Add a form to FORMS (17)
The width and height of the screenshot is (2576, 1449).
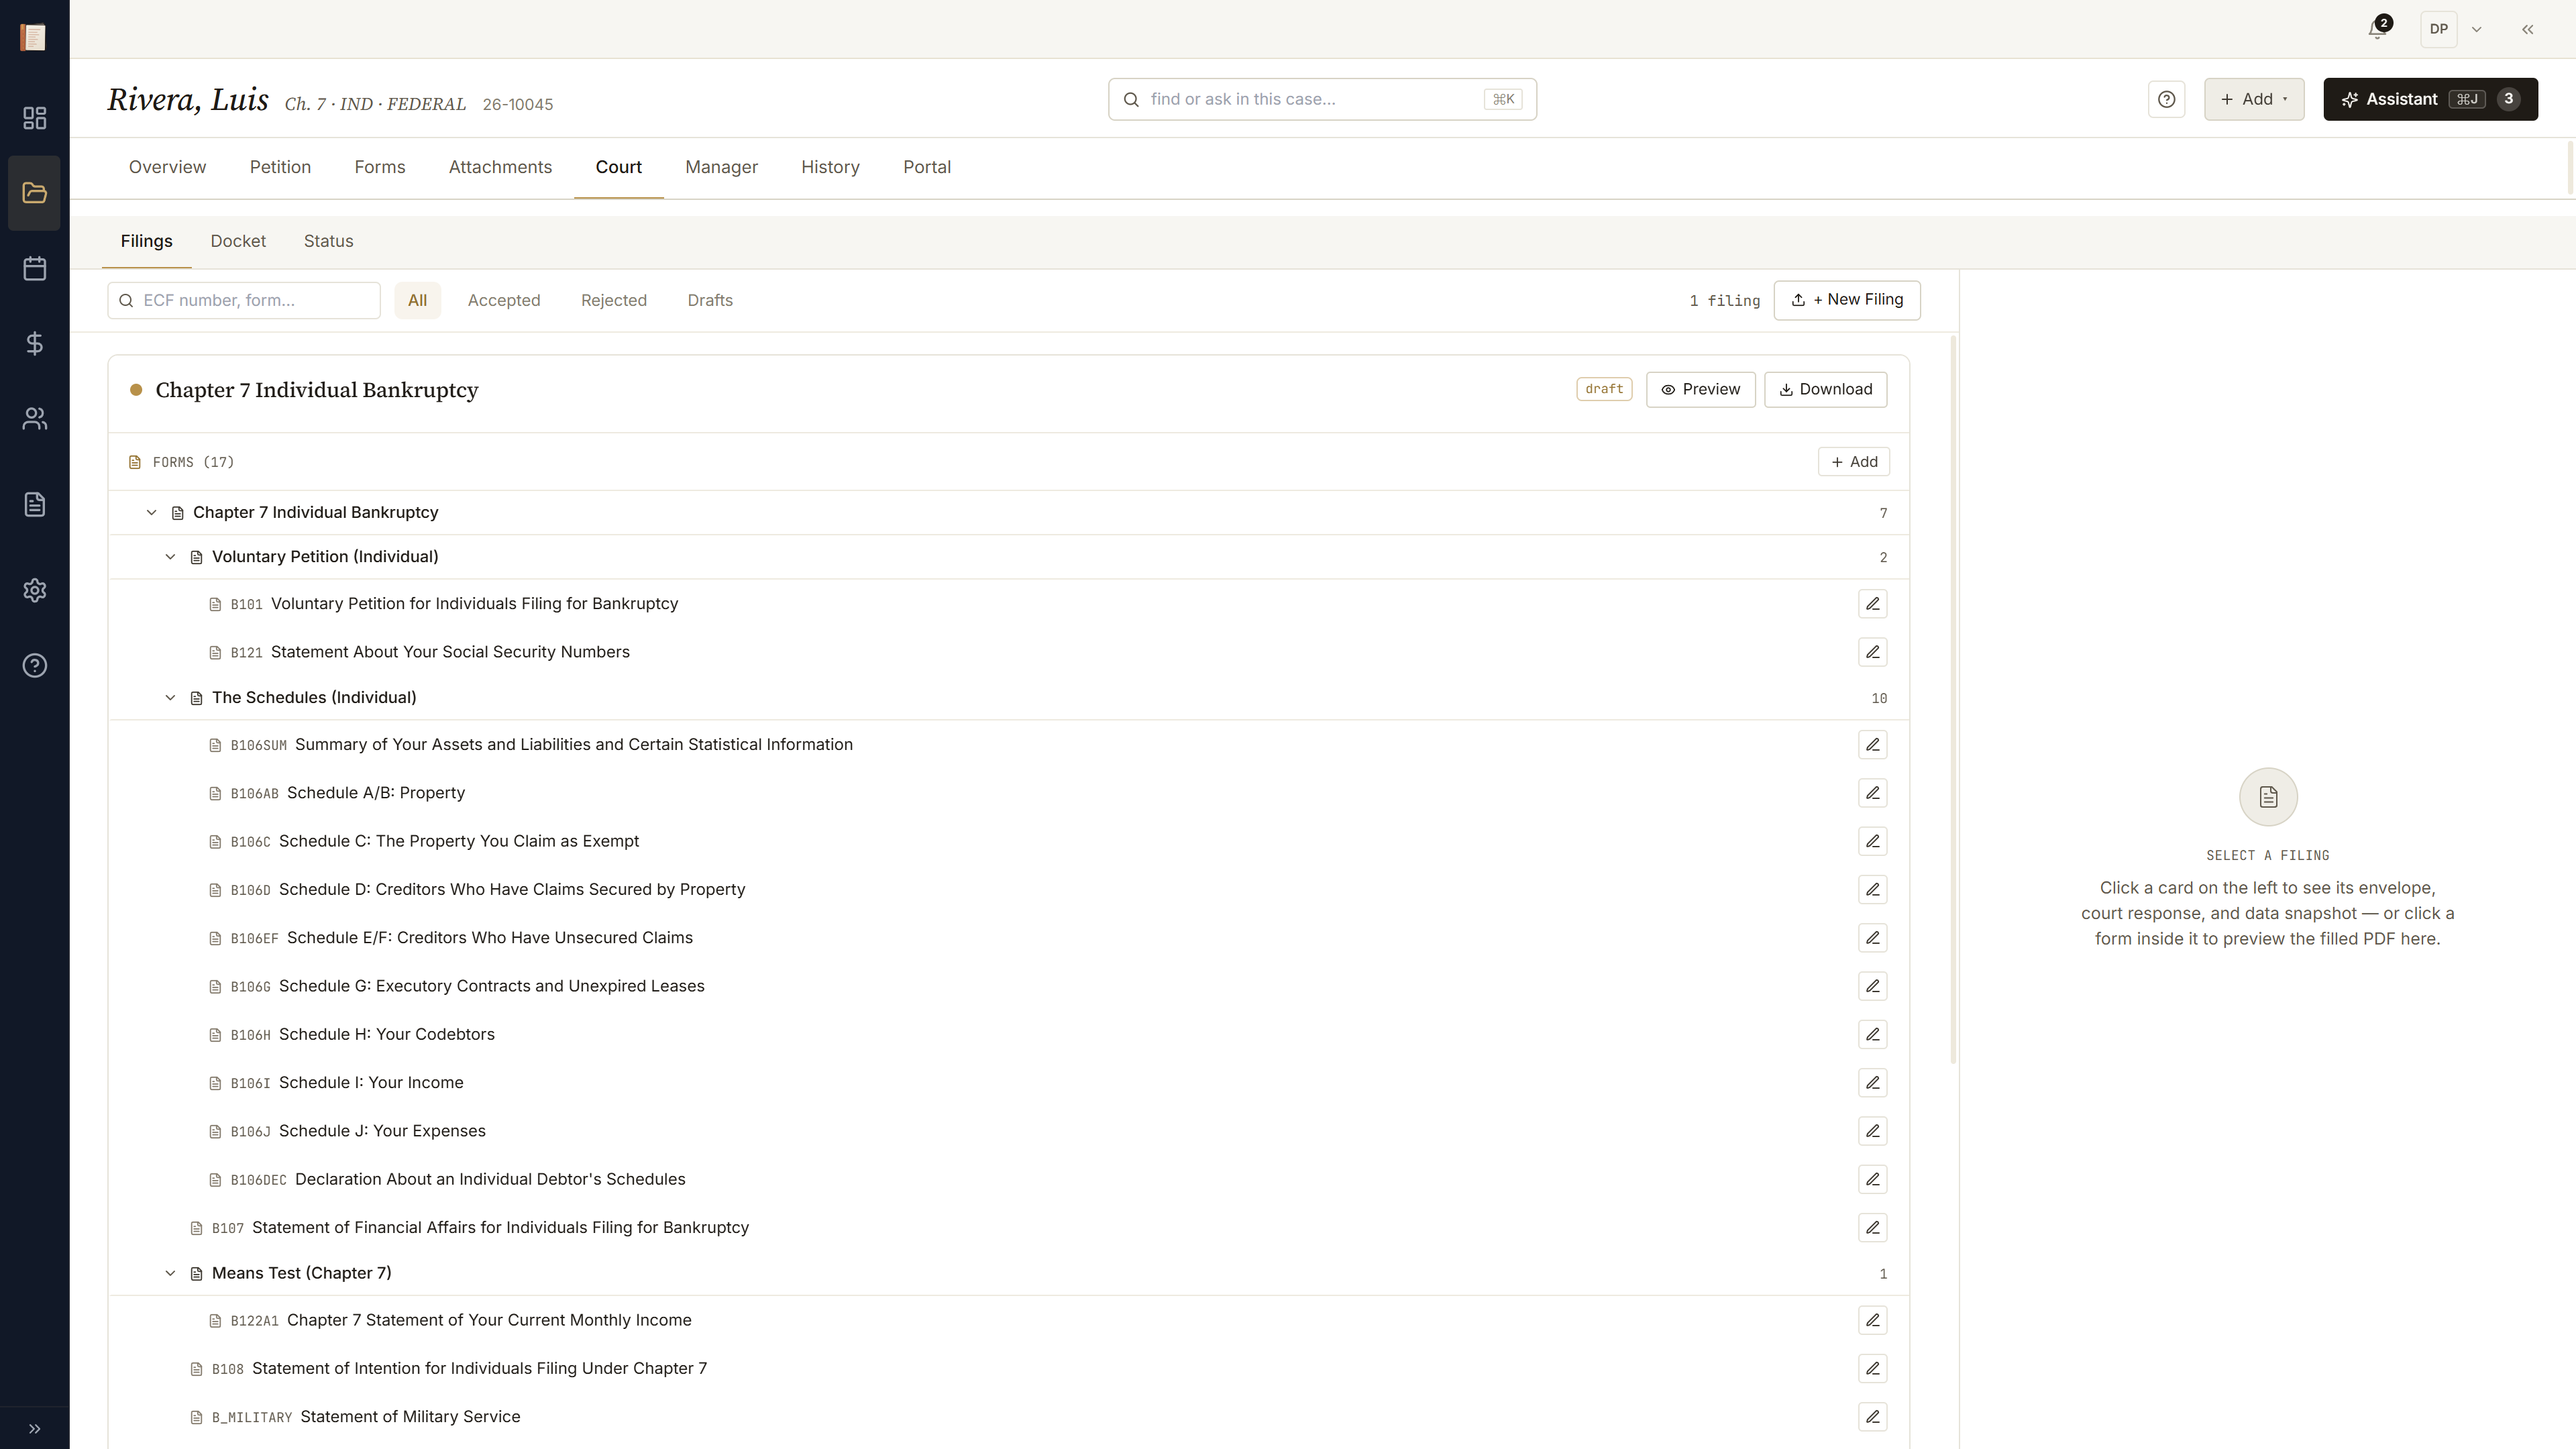tap(1853, 462)
